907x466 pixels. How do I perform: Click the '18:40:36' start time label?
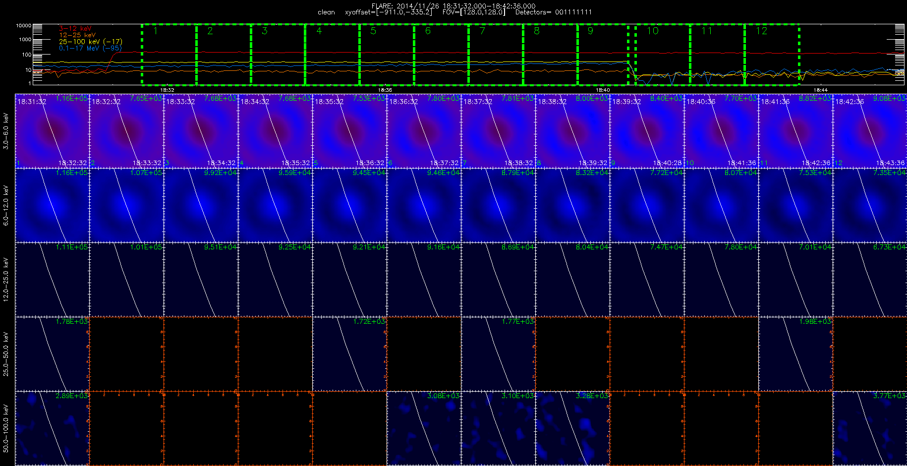(701, 102)
